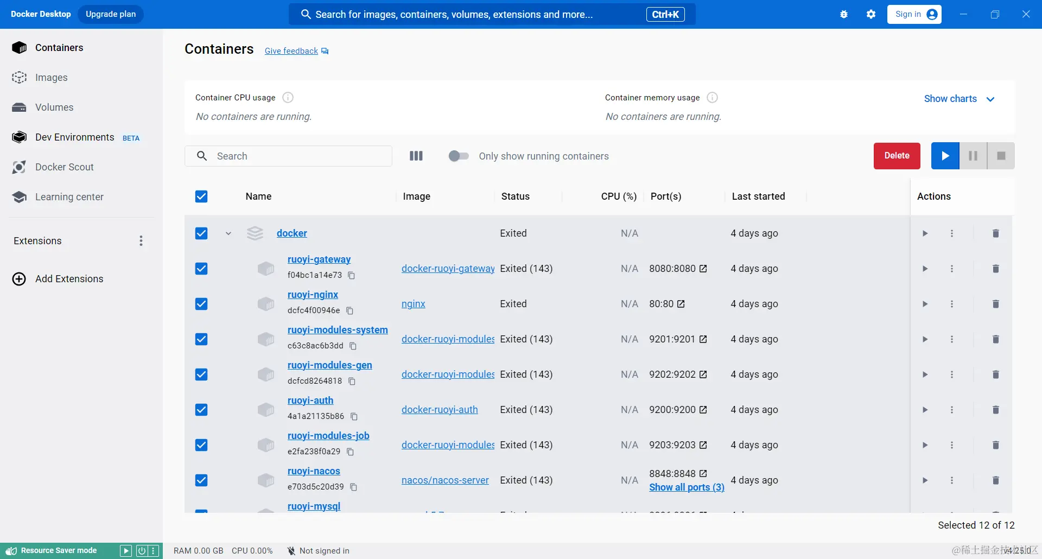The width and height of the screenshot is (1042, 559).
Task: Click the Upgrade plan button
Action: [111, 14]
